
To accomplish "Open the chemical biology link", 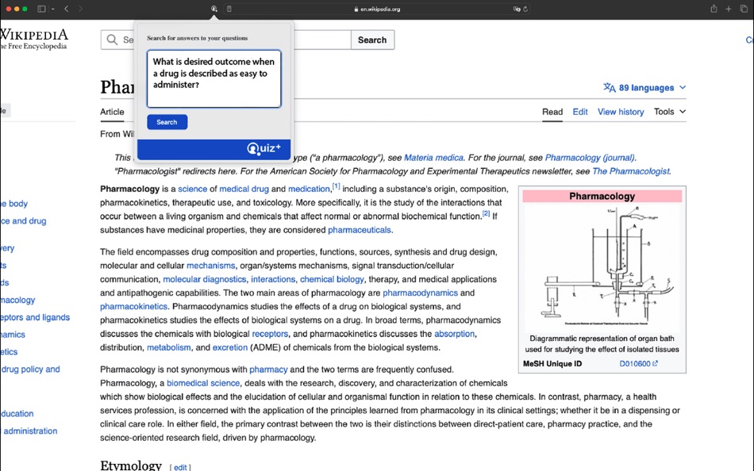I will click(332, 279).
